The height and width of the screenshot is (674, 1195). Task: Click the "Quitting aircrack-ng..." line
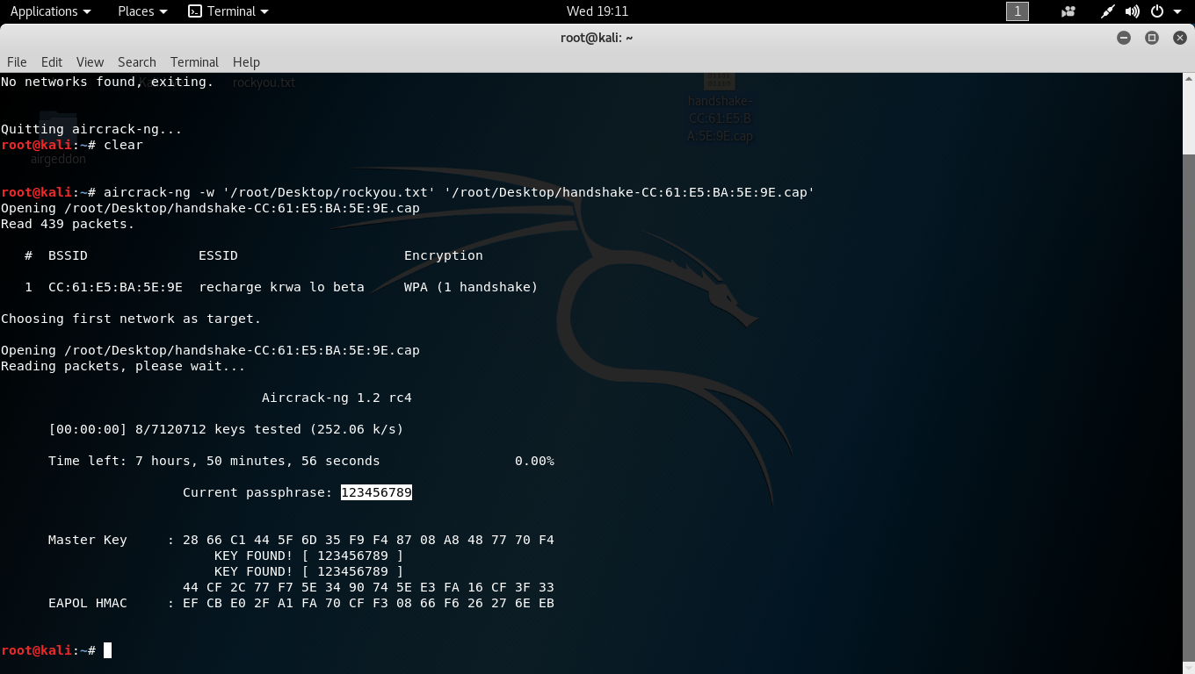(91, 129)
